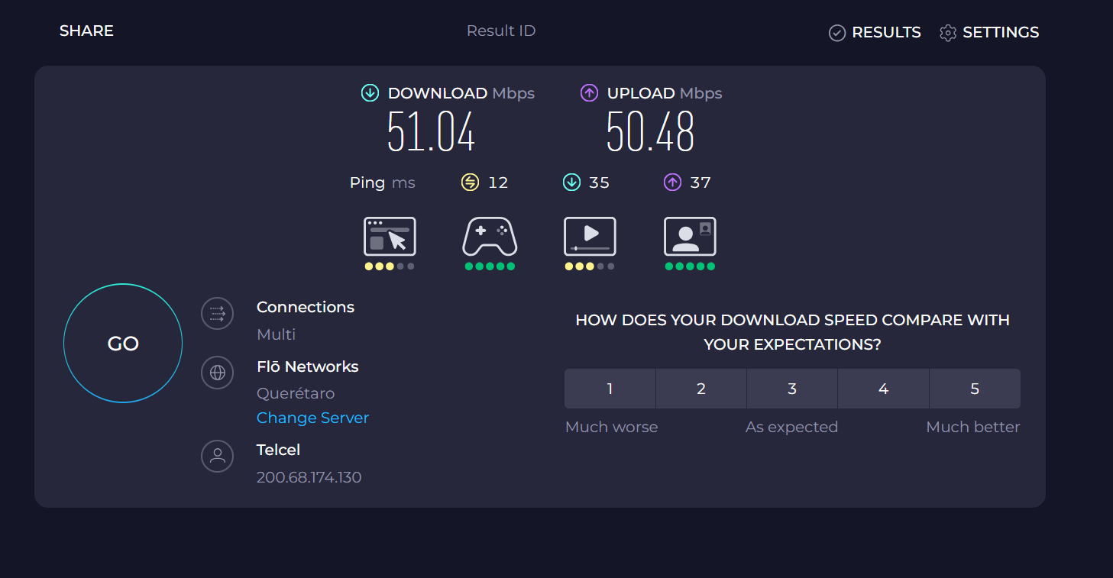This screenshot has width=1113, height=578.
Task: Click the SHARE option
Action: click(86, 31)
